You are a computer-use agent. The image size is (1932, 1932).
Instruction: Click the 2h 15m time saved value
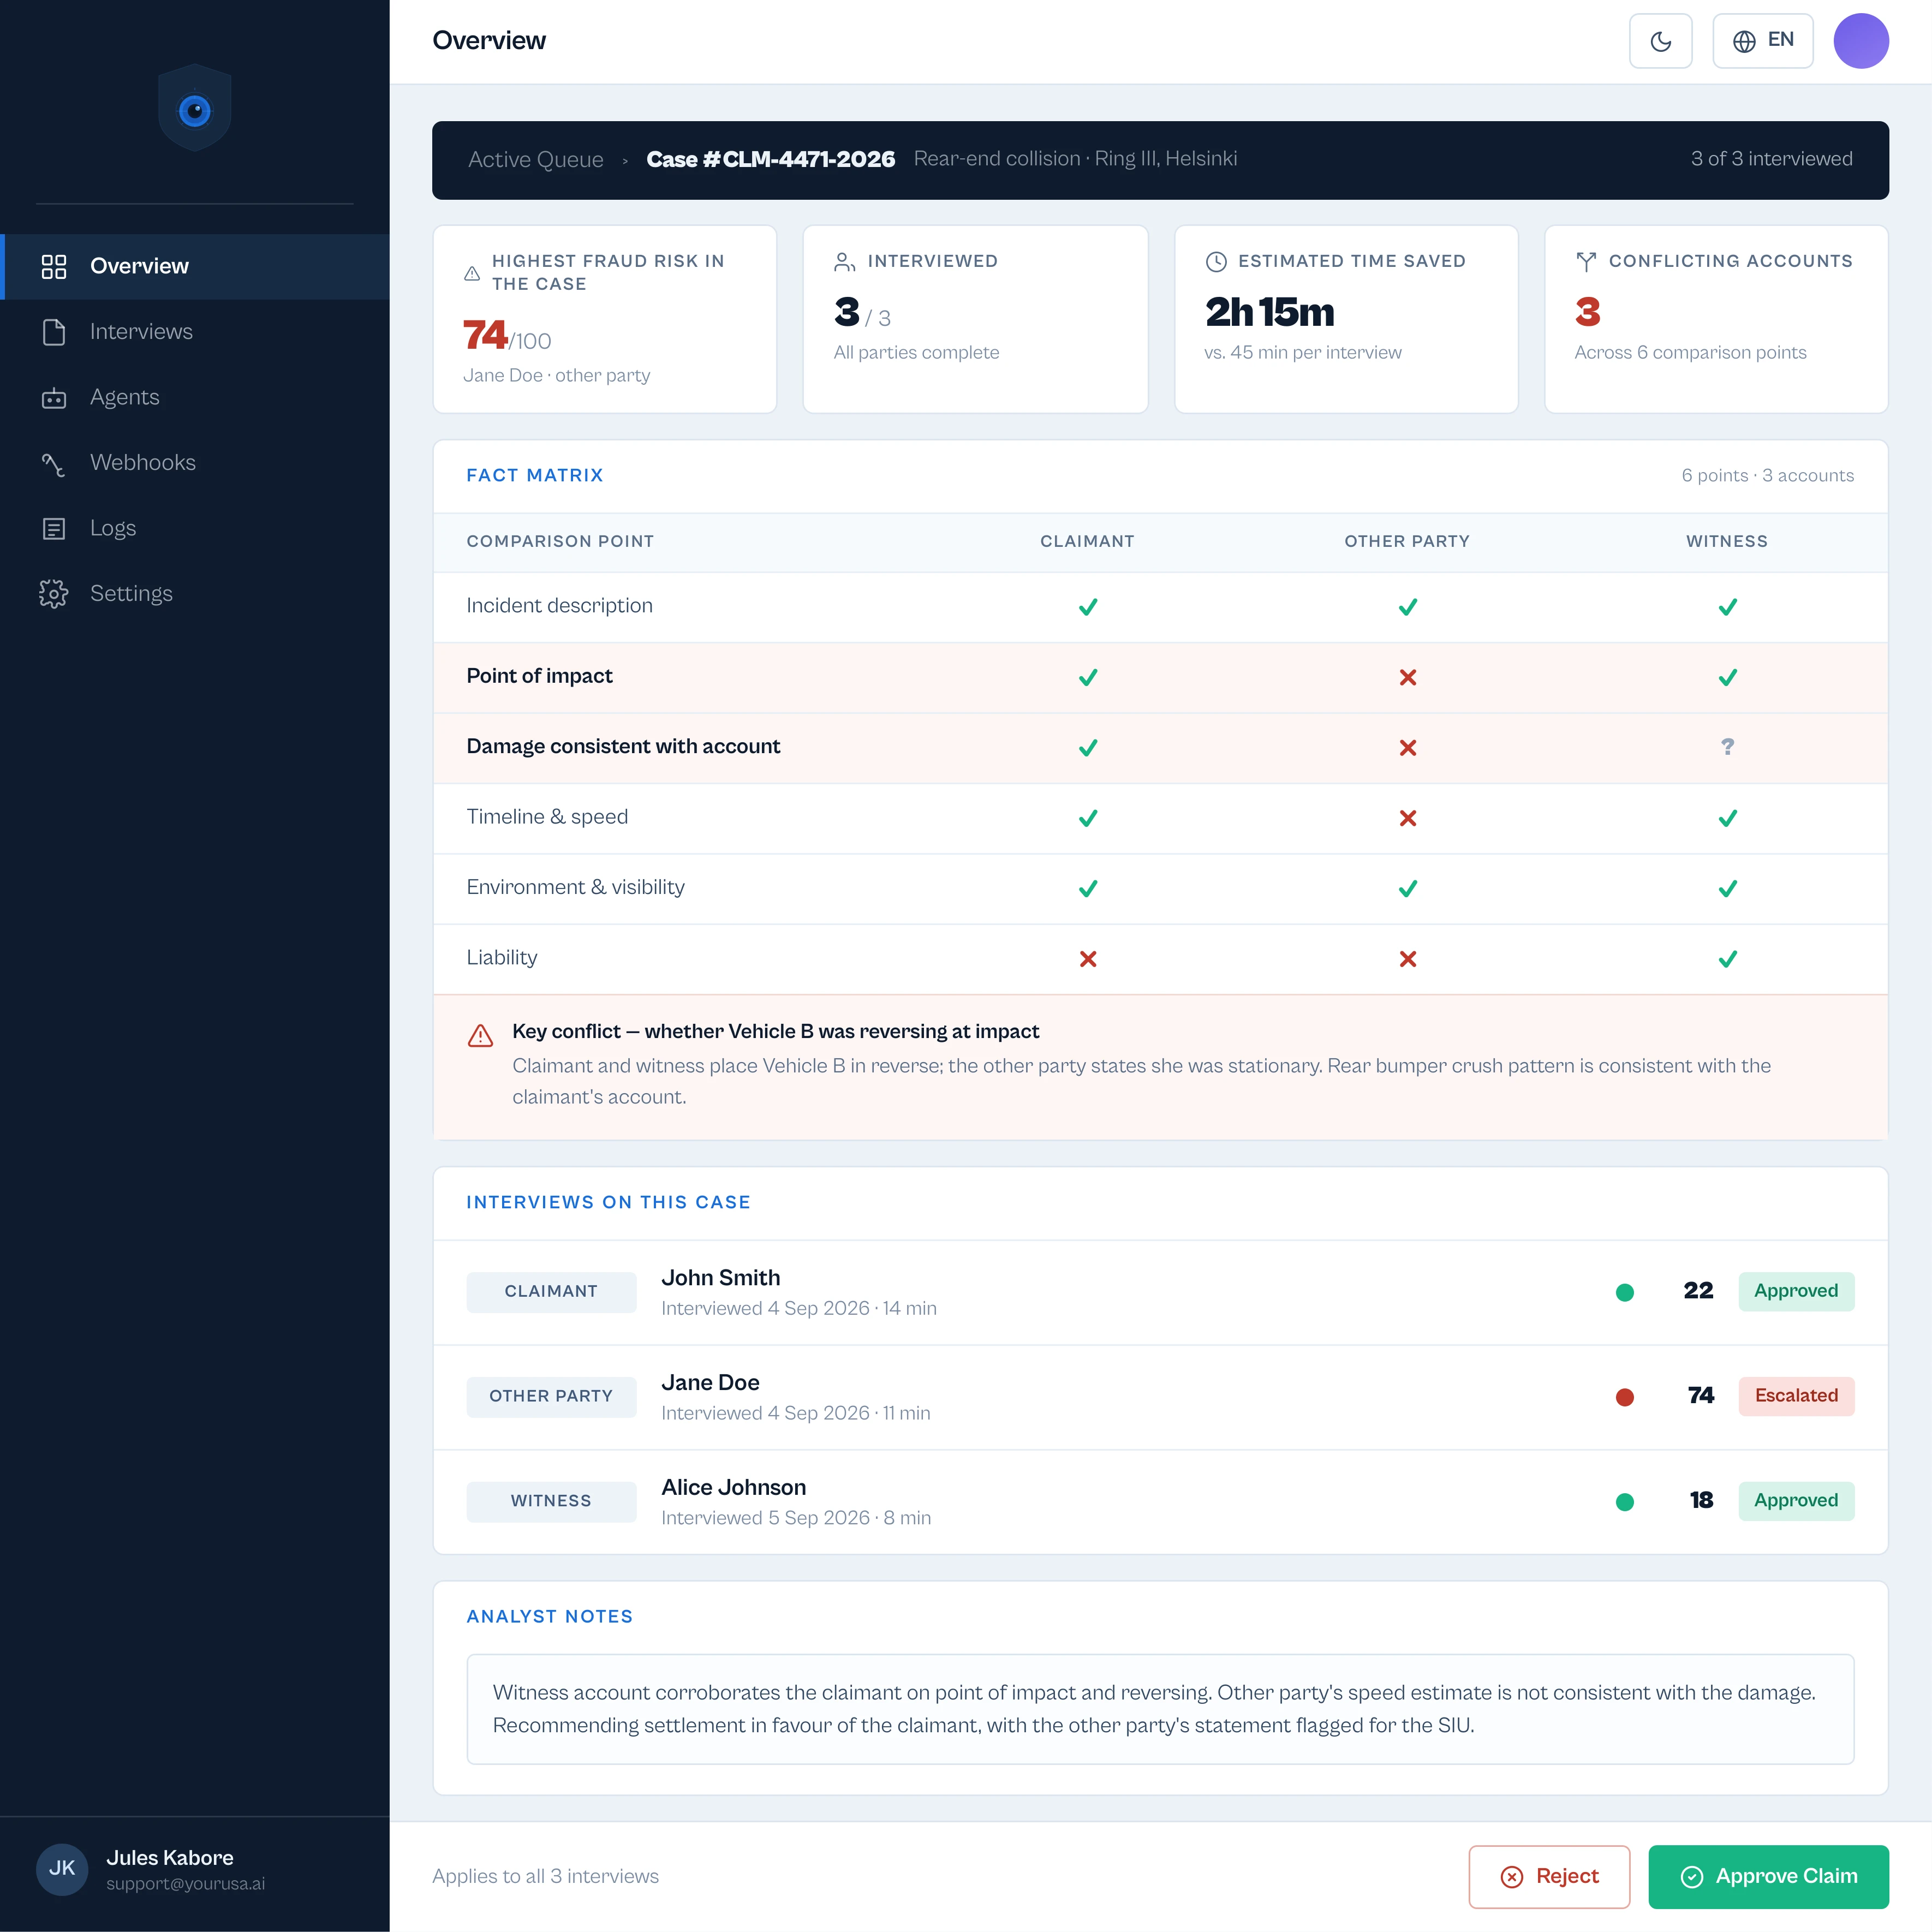[x=1269, y=312]
